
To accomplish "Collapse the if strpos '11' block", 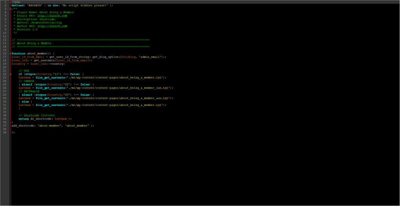I will point(10,74).
